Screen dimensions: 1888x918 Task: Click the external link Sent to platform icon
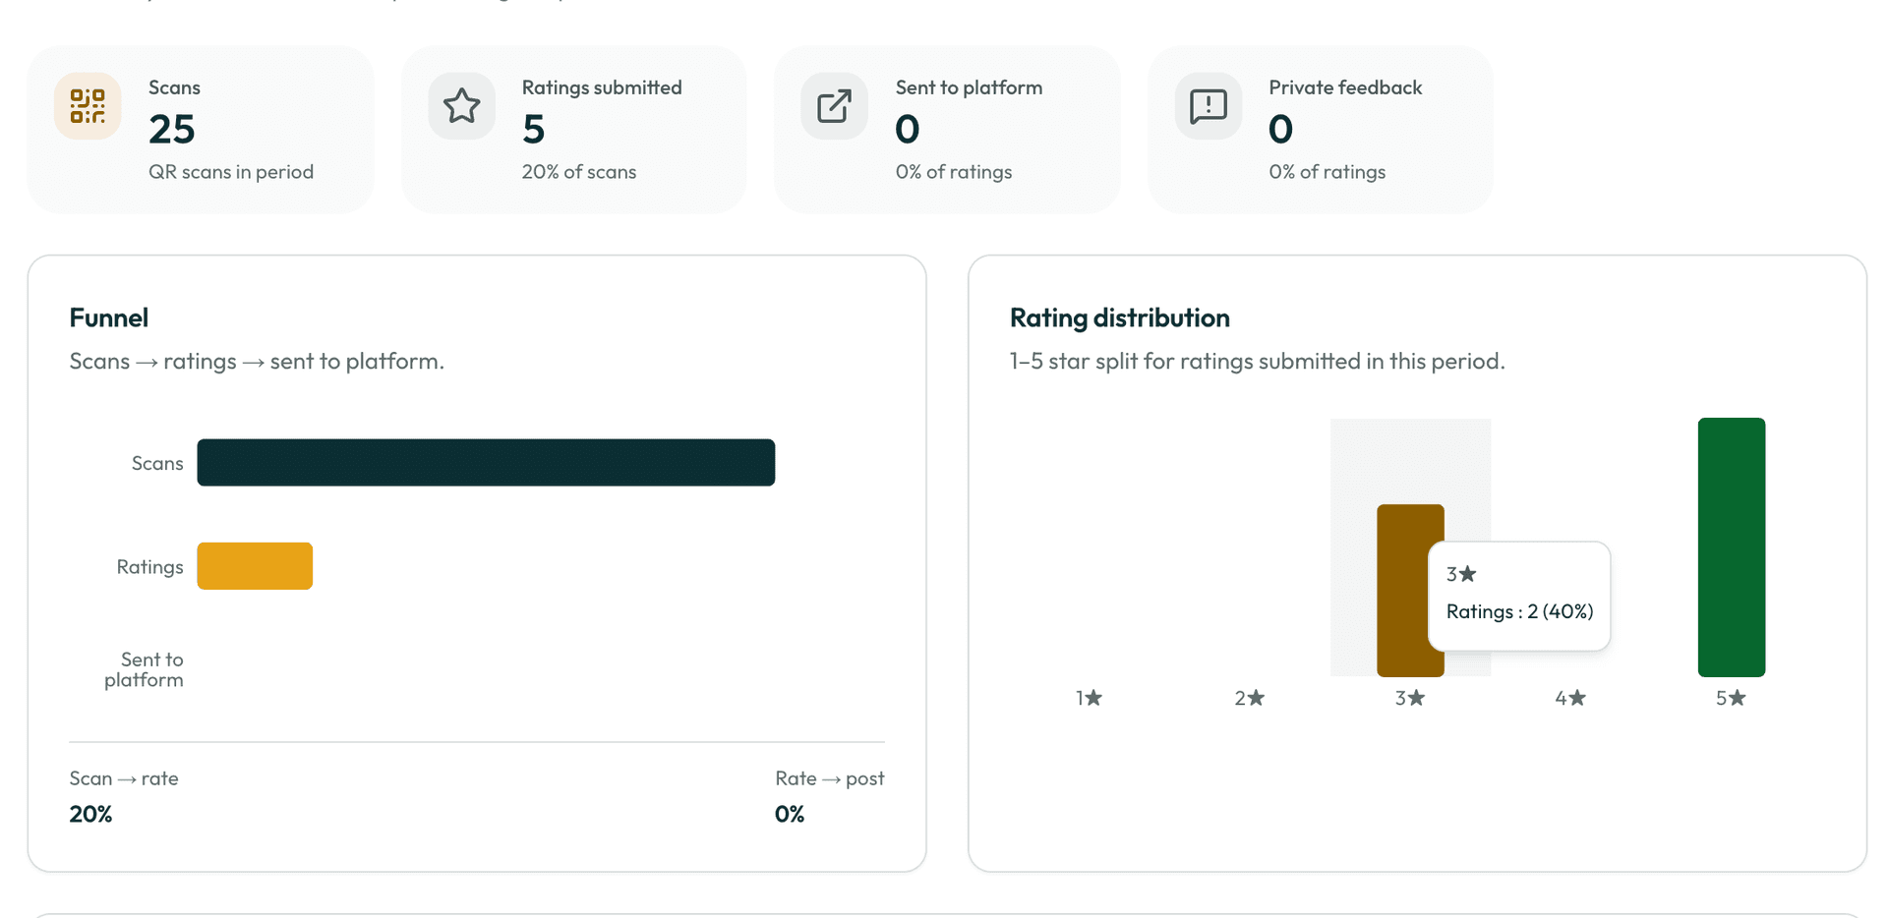coord(834,106)
